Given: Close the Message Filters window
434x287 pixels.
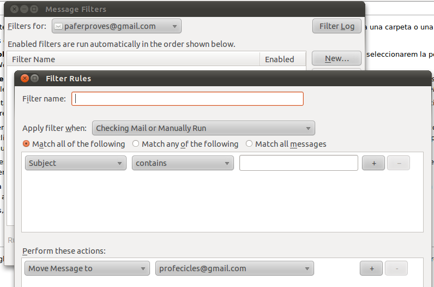Looking at the screenshot, I should click(x=14, y=9).
